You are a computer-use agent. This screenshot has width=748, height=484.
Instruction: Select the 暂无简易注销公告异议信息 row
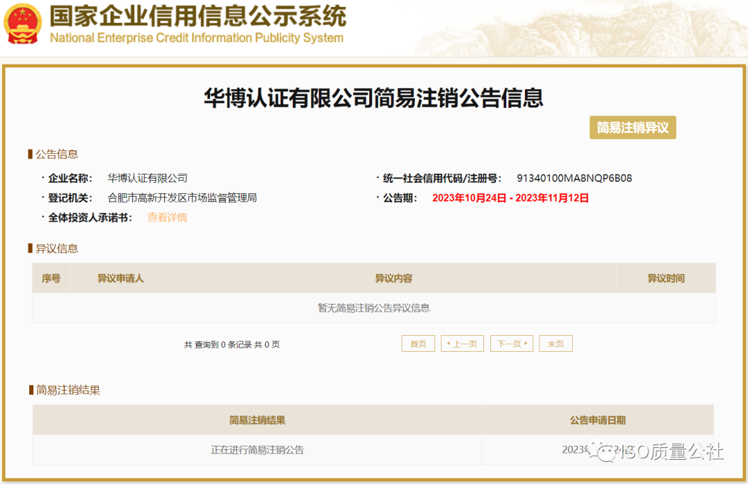coord(374,308)
